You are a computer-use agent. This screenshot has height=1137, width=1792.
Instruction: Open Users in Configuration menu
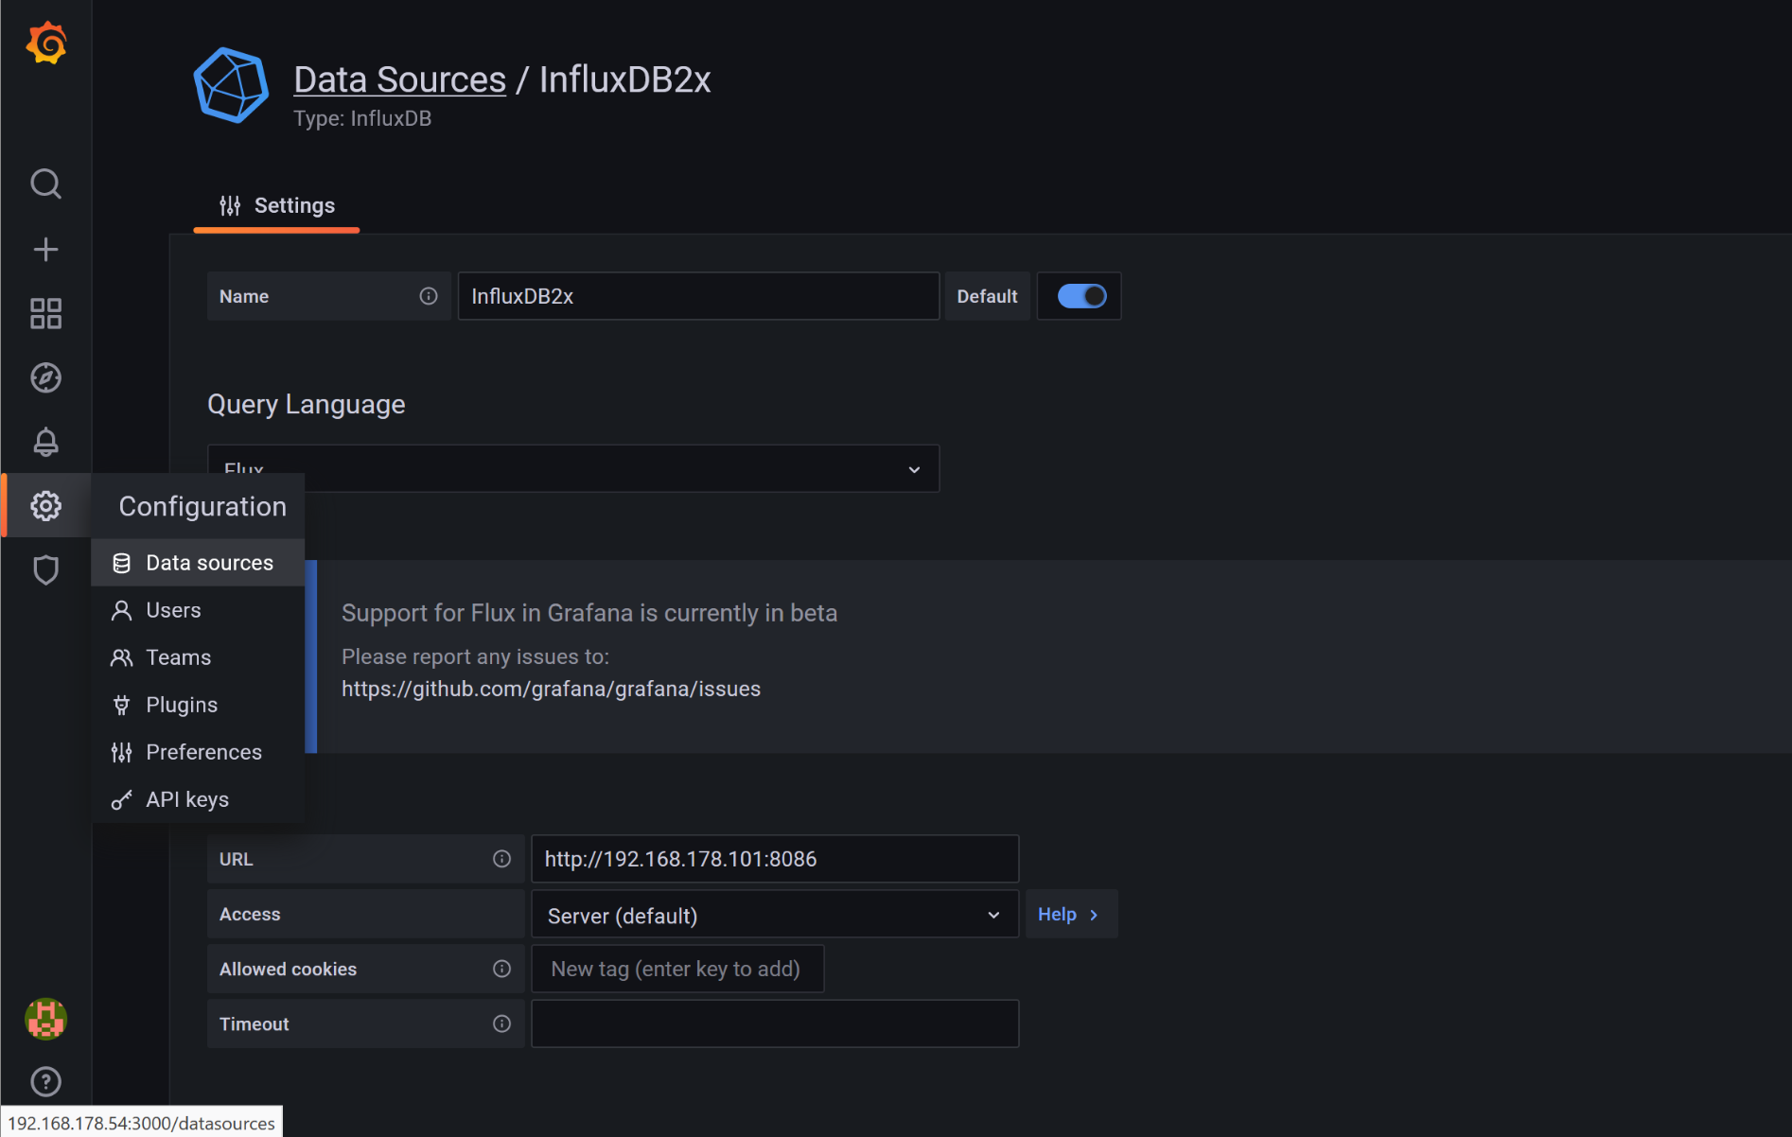click(198, 610)
